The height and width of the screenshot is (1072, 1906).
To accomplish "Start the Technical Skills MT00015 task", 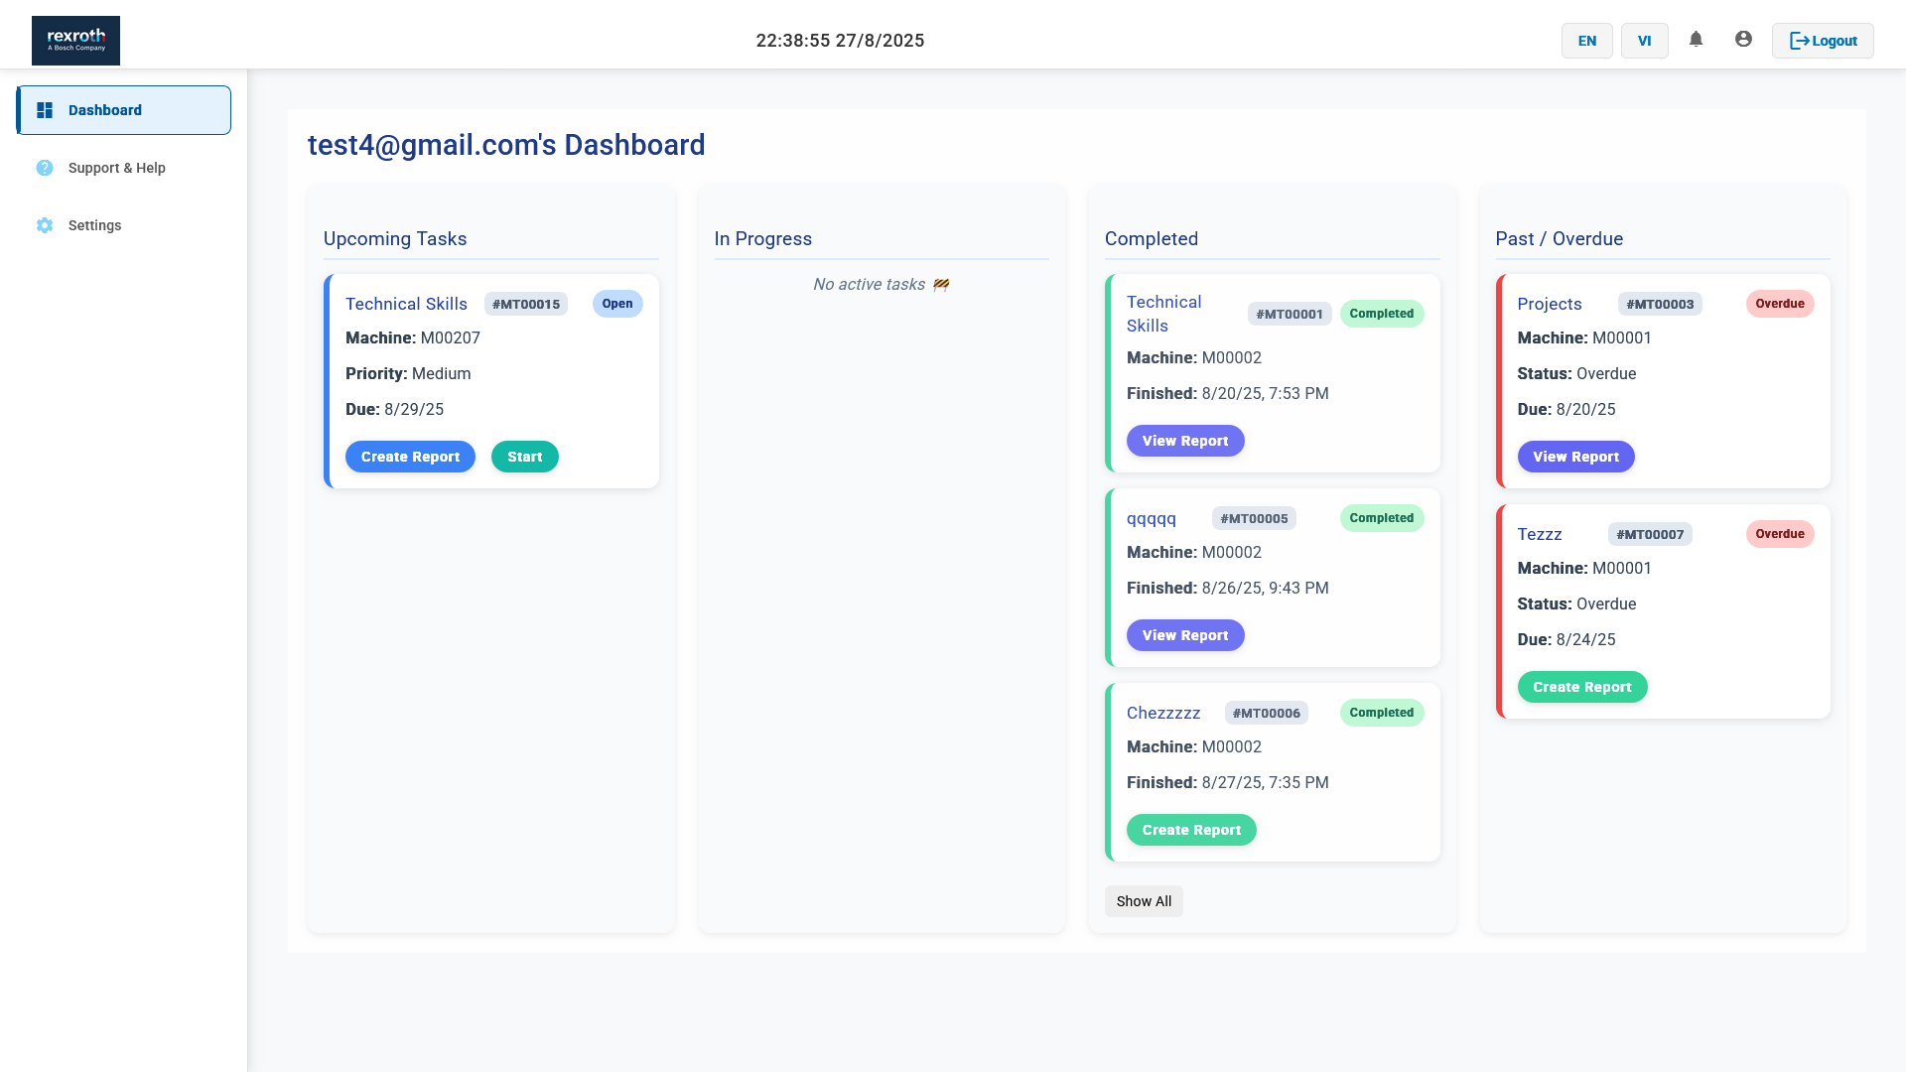I will point(524,457).
